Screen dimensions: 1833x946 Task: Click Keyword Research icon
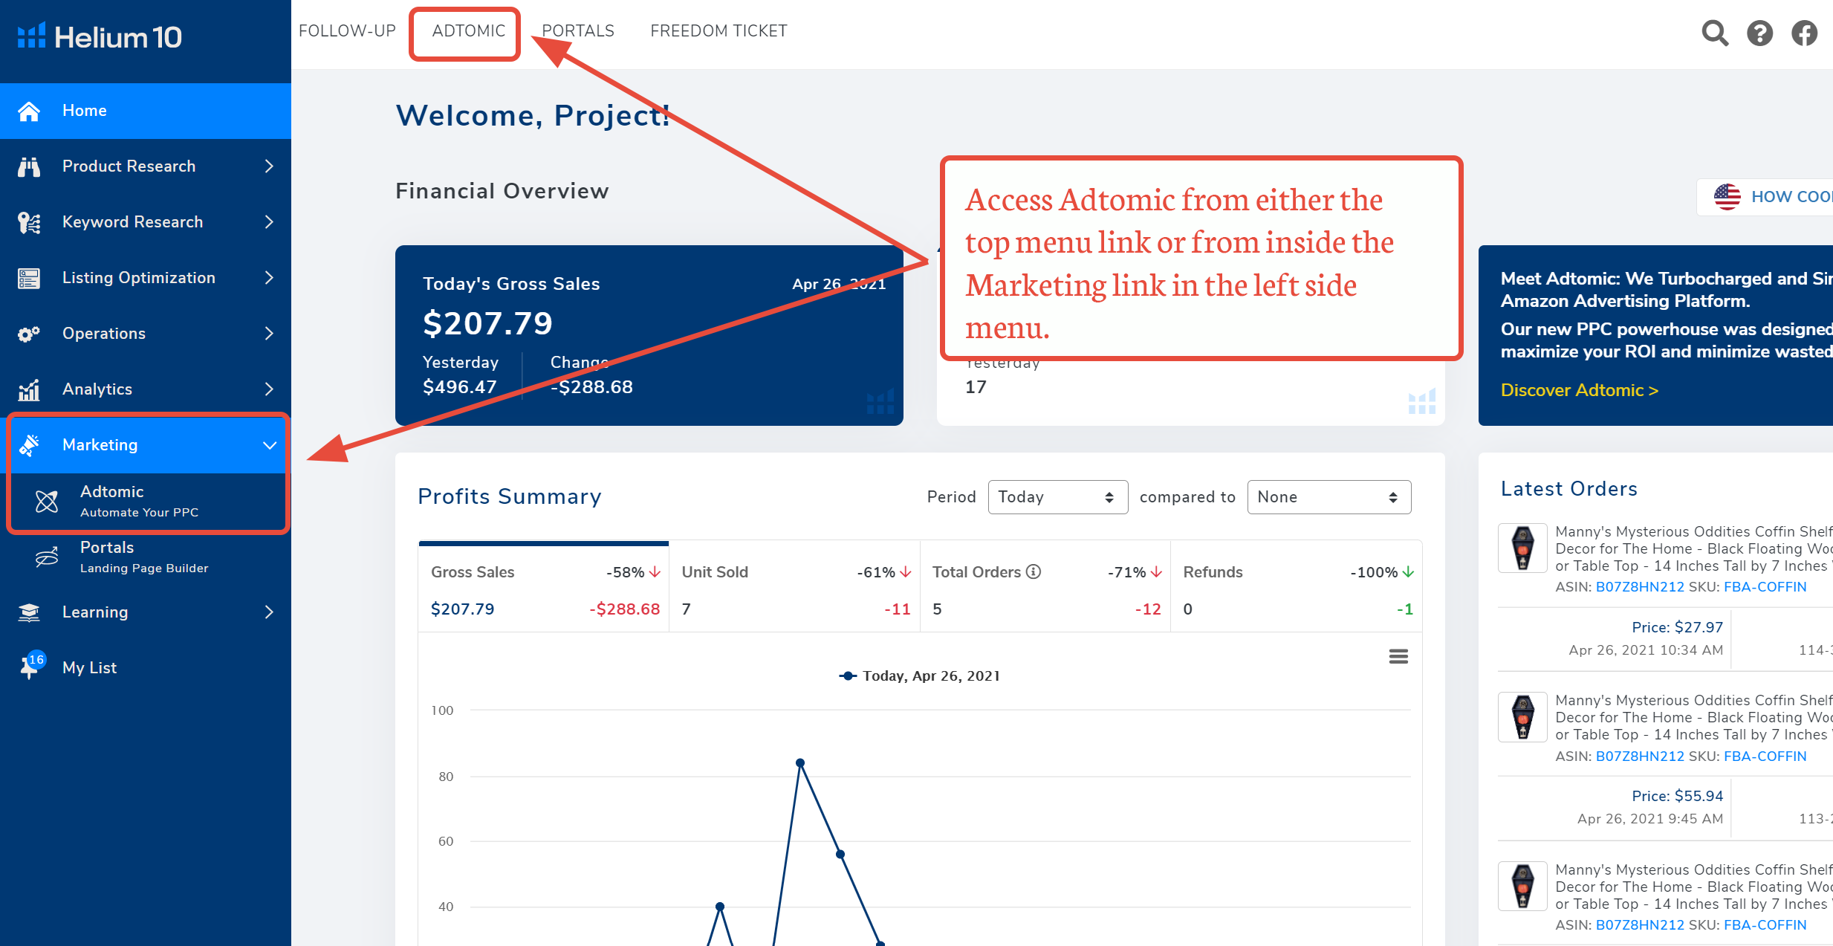pyautogui.click(x=29, y=222)
